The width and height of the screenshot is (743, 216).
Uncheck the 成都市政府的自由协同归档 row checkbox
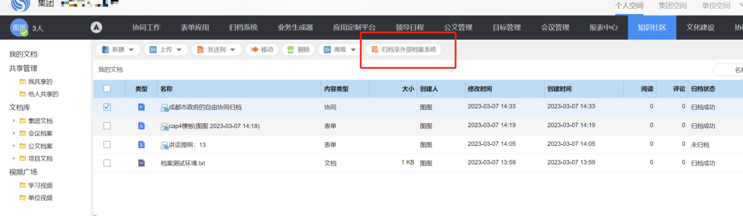(x=107, y=107)
